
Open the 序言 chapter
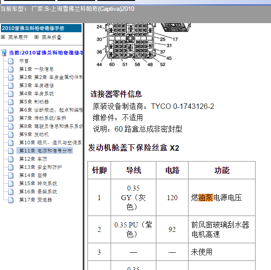click(x=24, y=61)
